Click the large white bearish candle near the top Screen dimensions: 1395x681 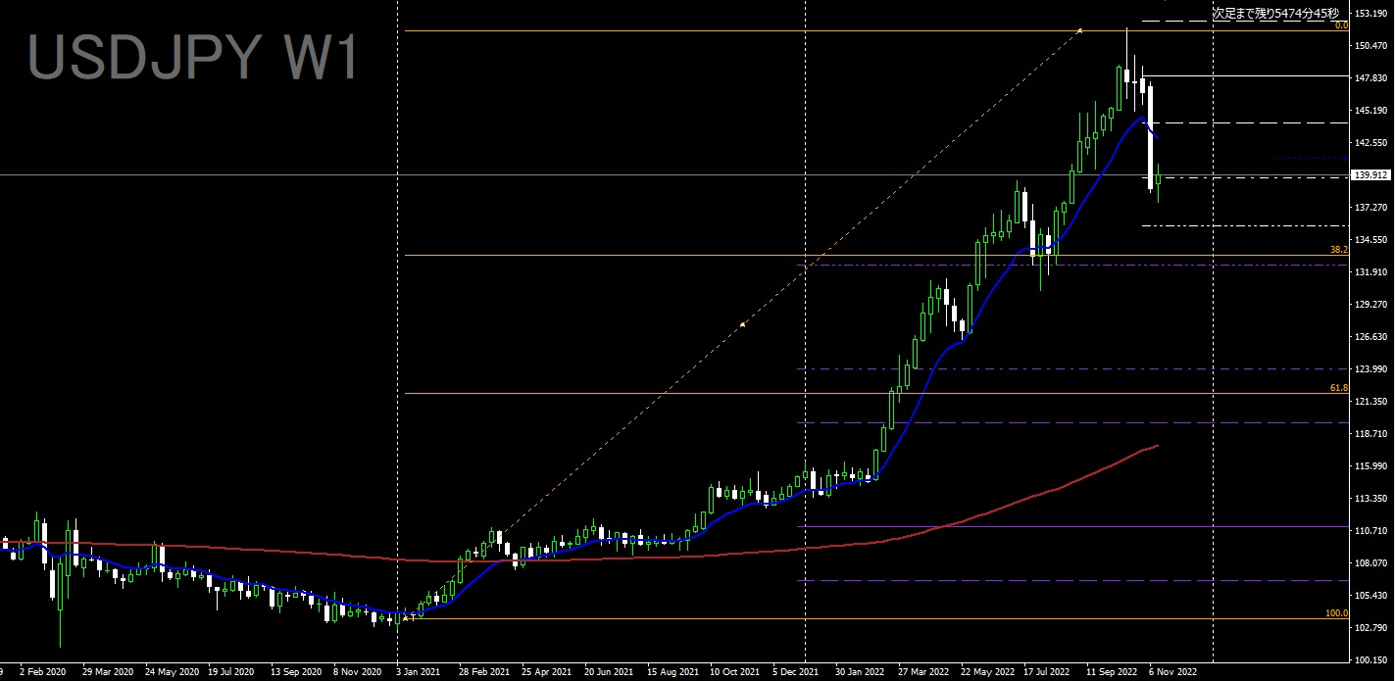(x=1151, y=137)
